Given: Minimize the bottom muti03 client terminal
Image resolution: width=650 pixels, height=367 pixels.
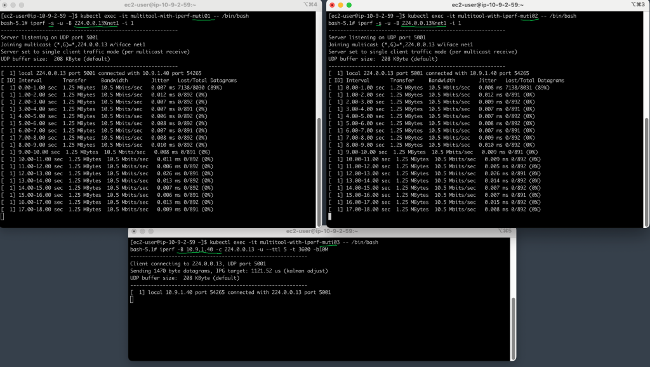Looking at the screenshot, I should coord(142,231).
